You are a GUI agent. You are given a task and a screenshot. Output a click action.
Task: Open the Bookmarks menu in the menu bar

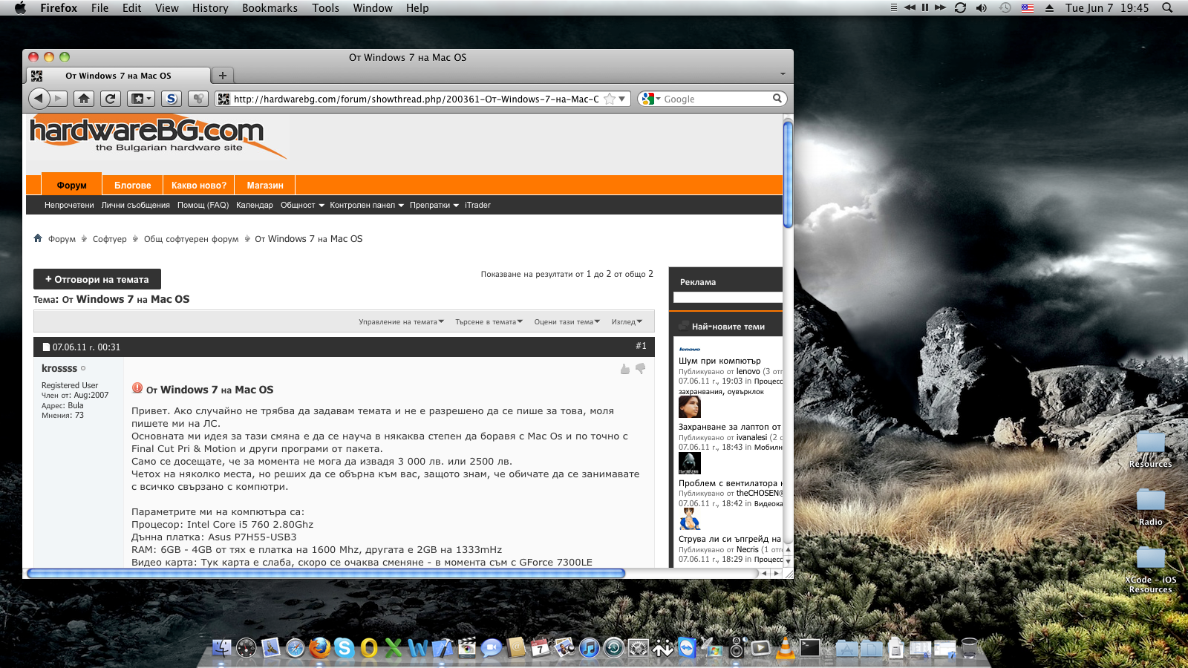[x=270, y=8]
